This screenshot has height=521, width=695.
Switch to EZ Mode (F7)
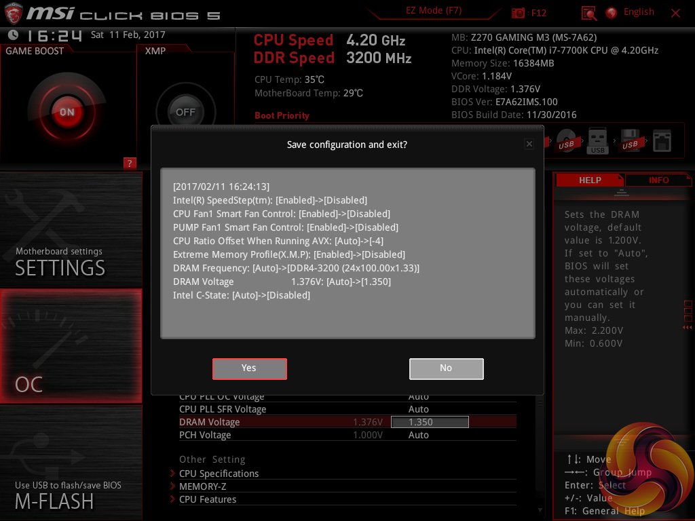tap(434, 11)
